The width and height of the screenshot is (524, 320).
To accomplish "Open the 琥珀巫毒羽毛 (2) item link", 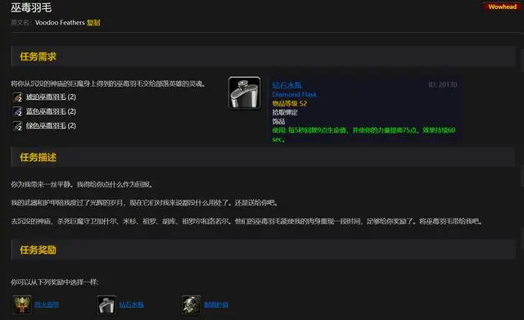I will pos(51,97).
